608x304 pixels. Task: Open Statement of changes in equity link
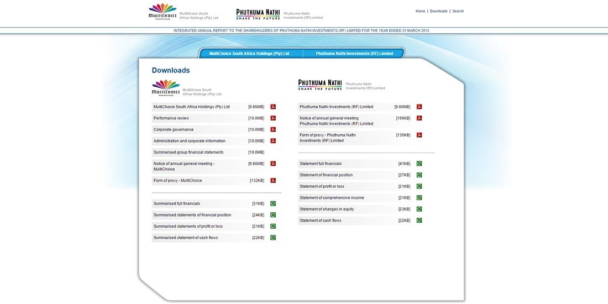[327, 209]
